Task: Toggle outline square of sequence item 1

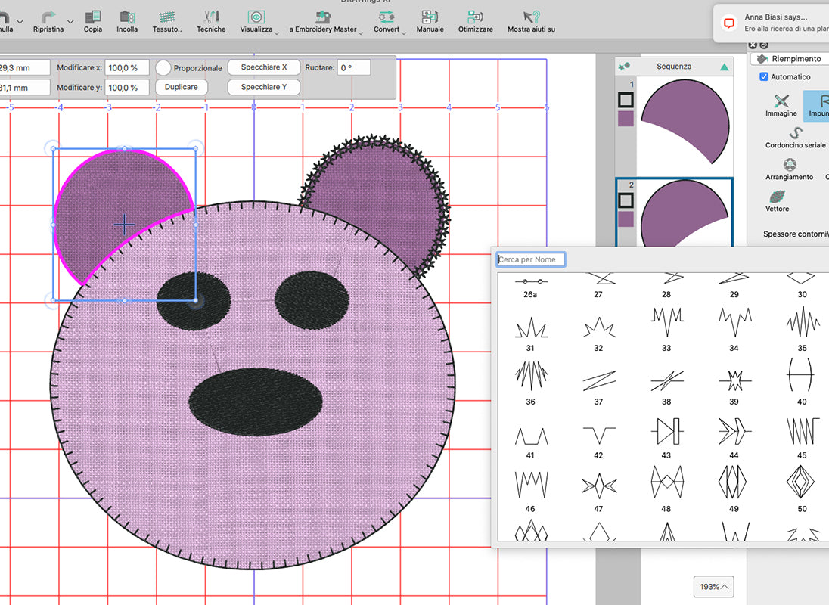Action: point(626,100)
